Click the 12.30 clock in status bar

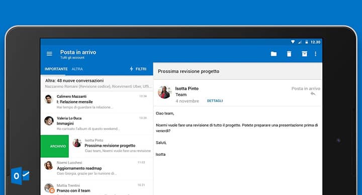tap(315, 42)
